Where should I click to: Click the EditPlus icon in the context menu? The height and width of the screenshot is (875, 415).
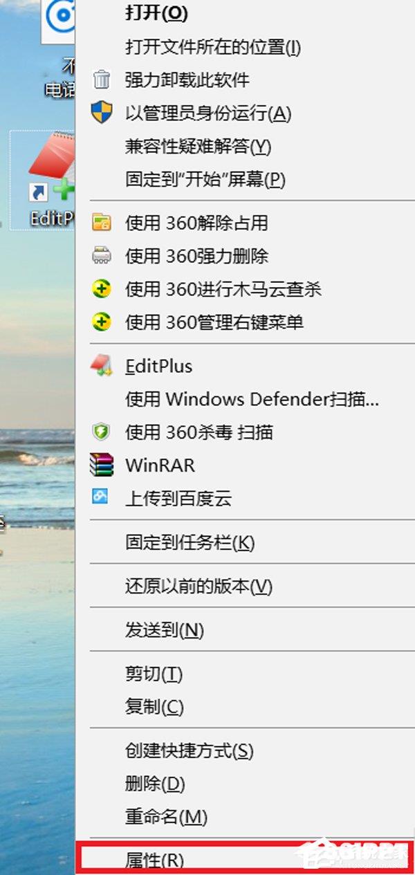(x=102, y=366)
